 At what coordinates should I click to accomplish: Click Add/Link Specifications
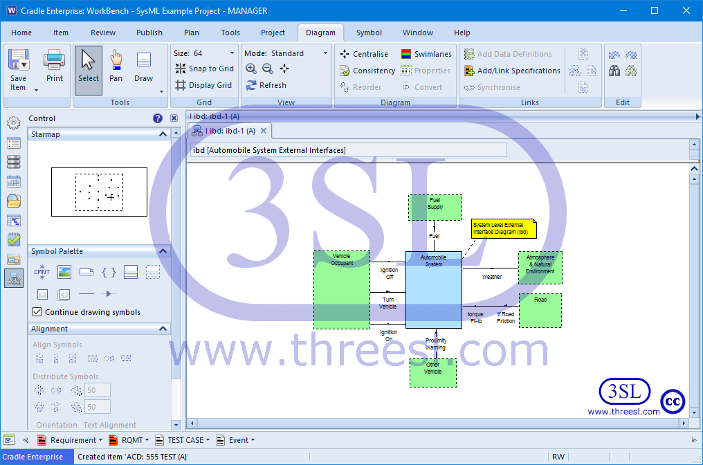click(512, 71)
